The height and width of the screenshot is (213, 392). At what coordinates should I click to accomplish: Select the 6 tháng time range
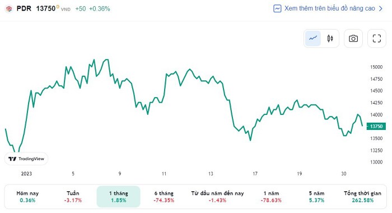point(164,197)
